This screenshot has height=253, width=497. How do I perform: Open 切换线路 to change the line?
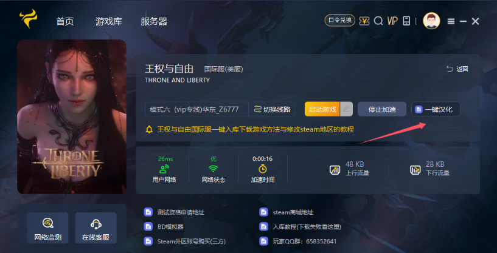point(272,109)
